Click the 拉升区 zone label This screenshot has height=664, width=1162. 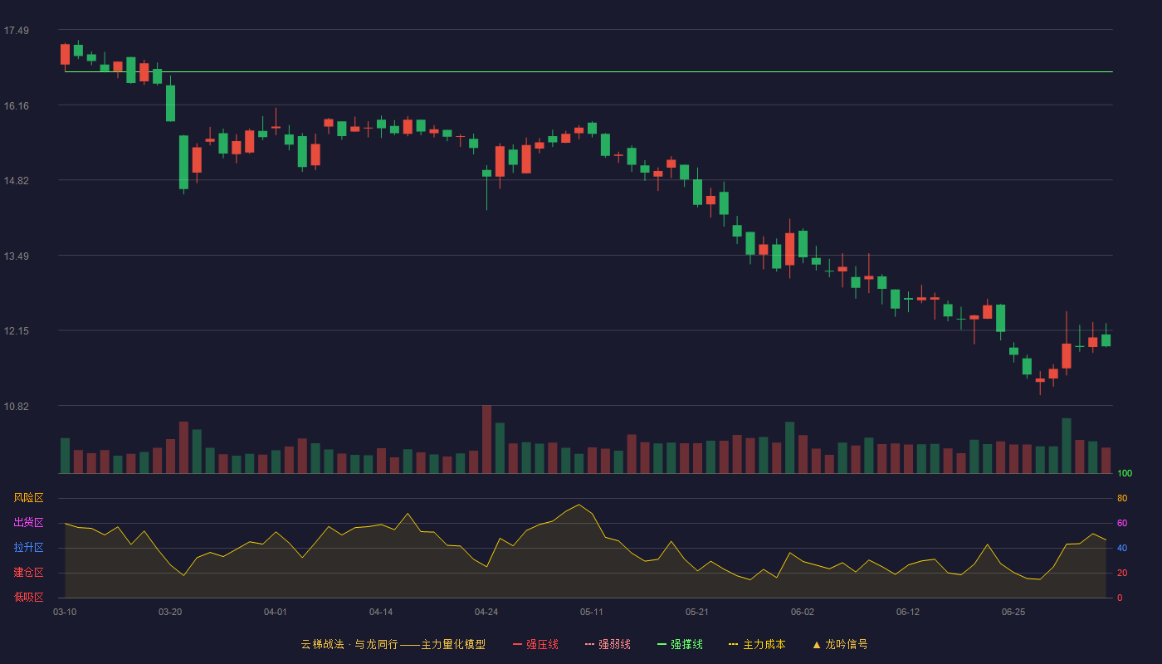[x=28, y=548]
